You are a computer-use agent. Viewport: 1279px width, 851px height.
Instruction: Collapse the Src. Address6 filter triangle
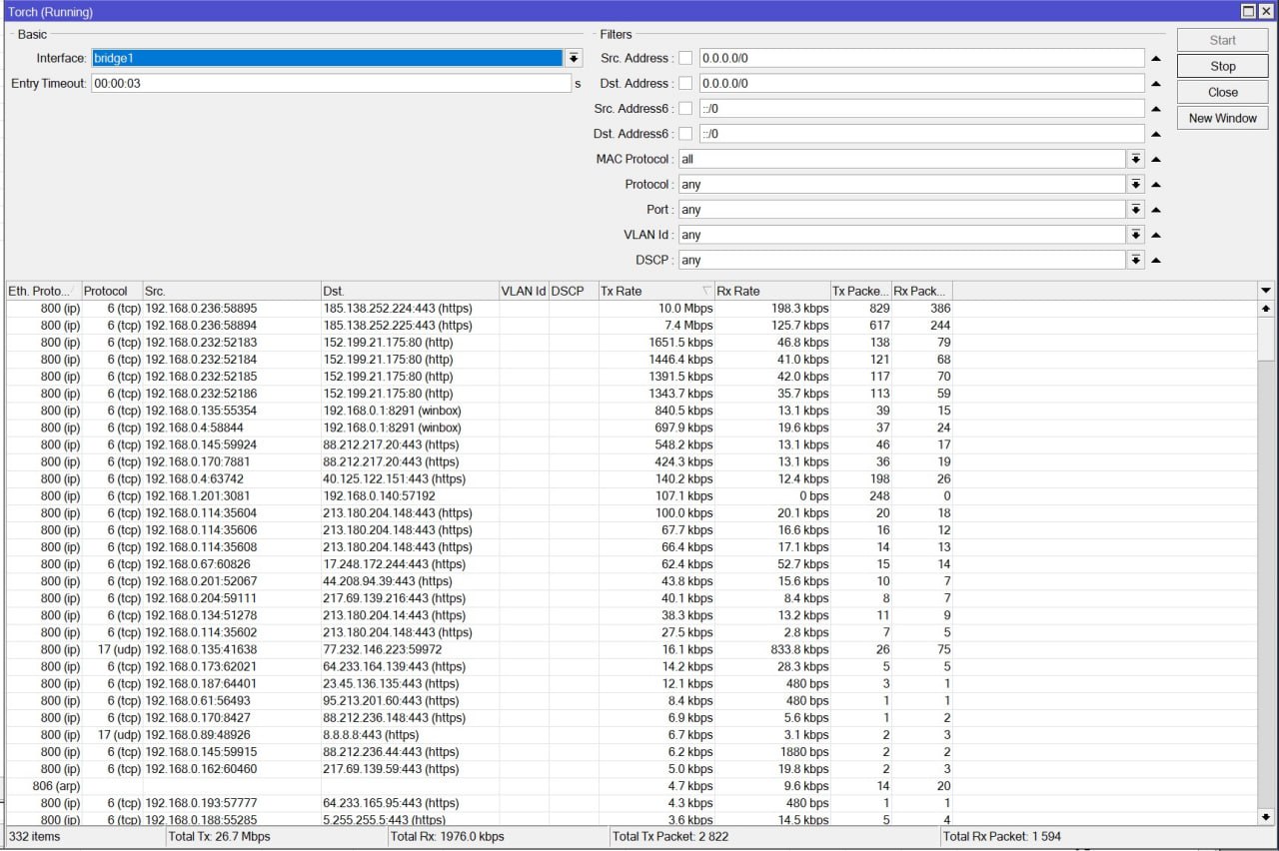[1156, 109]
